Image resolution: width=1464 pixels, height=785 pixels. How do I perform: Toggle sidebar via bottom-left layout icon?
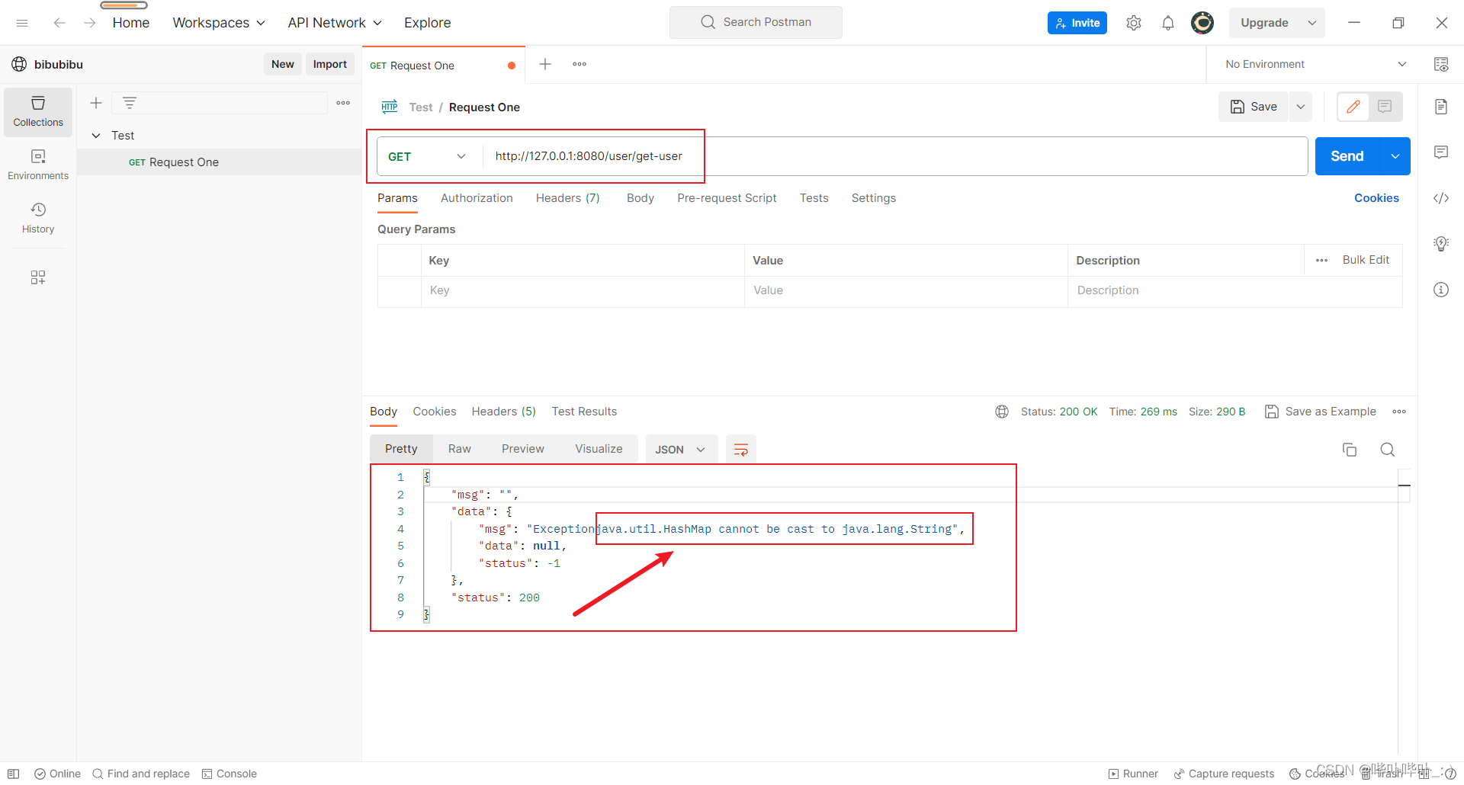click(x=14, y=774)
